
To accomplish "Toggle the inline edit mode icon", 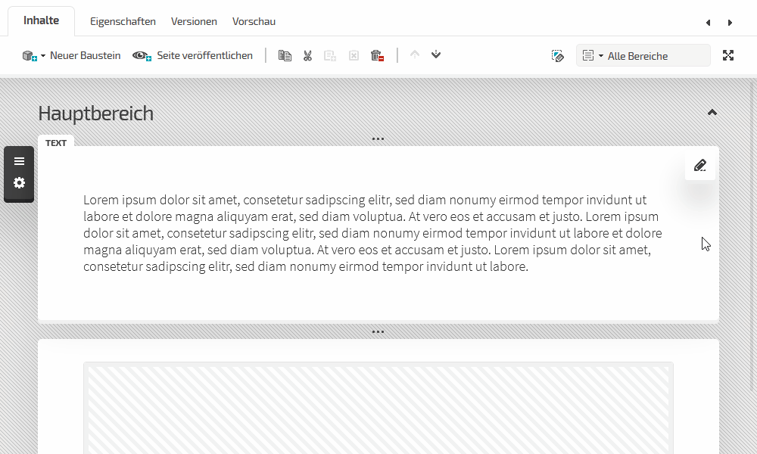I will point(558,55).
